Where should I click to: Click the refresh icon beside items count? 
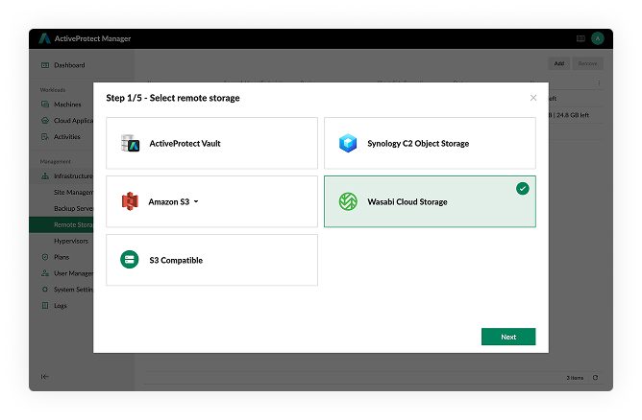(x=595, y=378)
